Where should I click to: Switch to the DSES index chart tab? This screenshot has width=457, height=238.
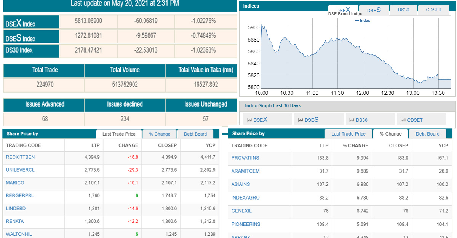click(374, 10)
